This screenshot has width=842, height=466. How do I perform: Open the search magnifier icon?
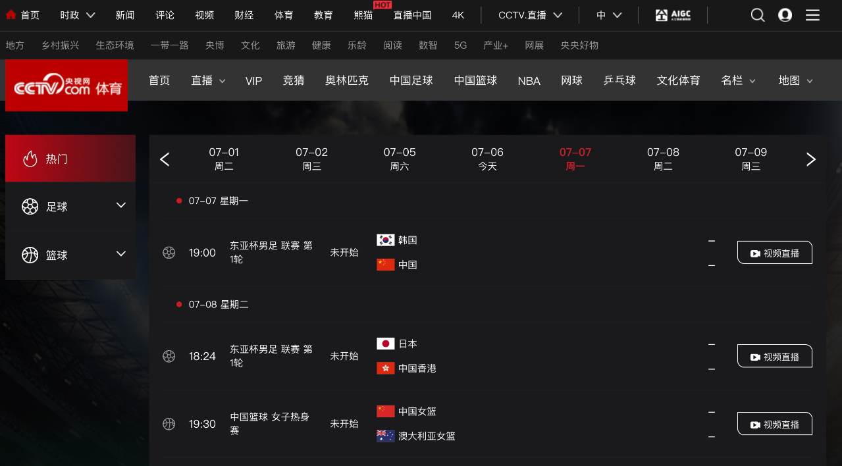click(x=758, y=15)
